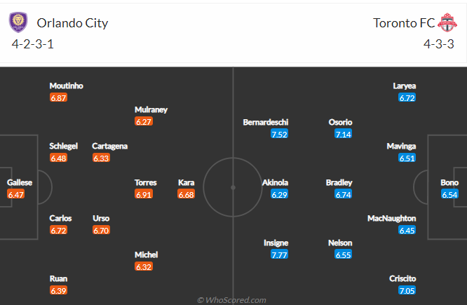Open the Toronto FC team name link
Viewport: 467px width, 305px height.
[404, 23]
